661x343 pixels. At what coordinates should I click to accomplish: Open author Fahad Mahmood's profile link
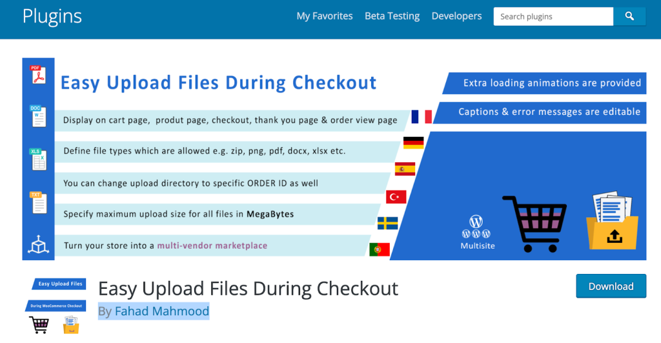[x=162, y=311]
